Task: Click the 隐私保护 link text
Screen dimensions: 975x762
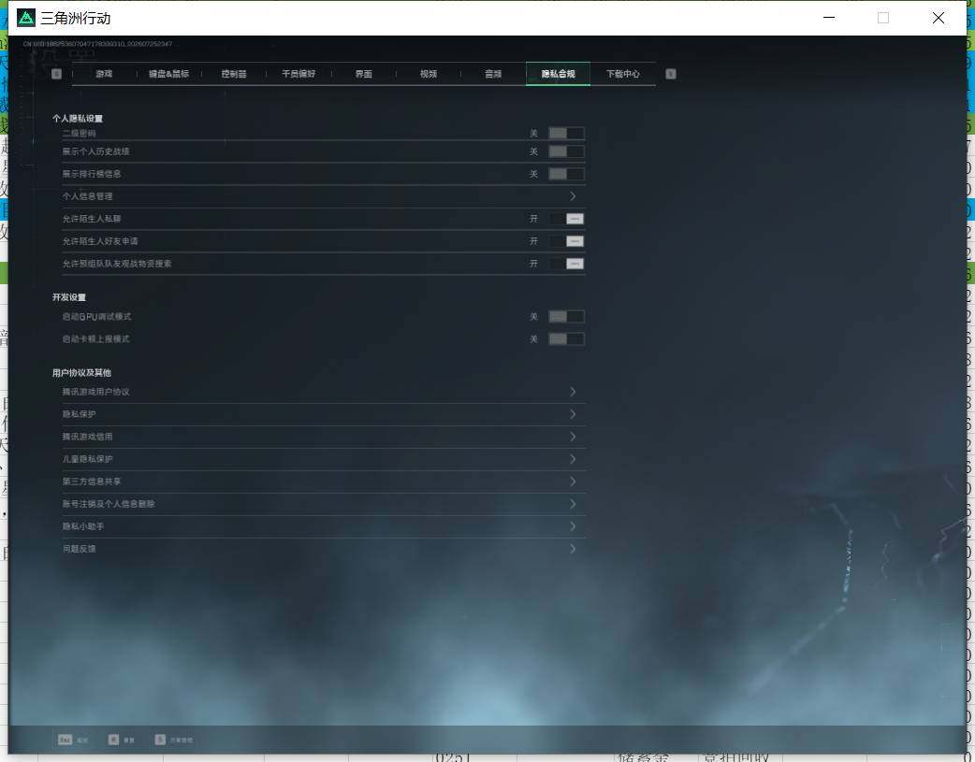Action: tap(79, 414)
